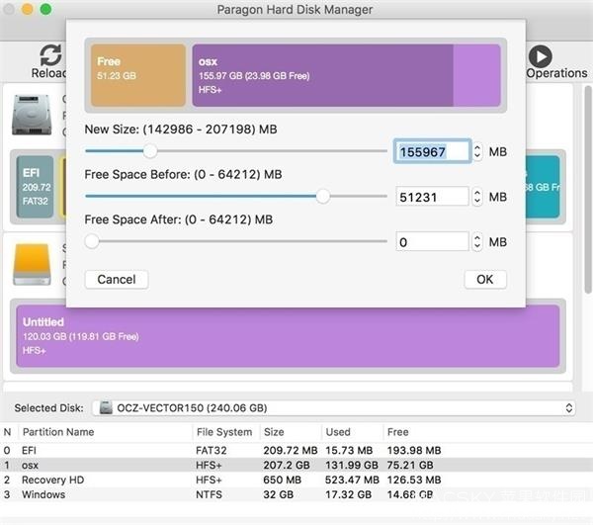Viewport: 593px width, 525px height.
Task: Select the Windows NTFS table row
Action: 296,494
